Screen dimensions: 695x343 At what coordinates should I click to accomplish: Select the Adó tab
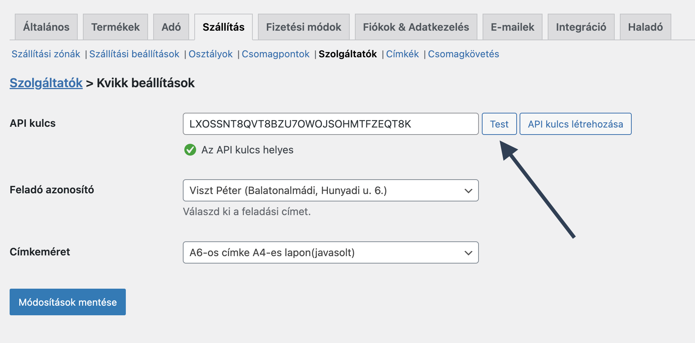(x=171, y=27)
